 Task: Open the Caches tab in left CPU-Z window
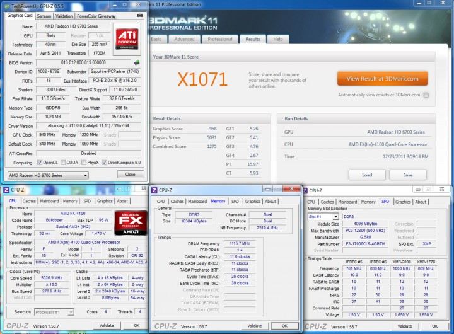[x=29, y=201]
